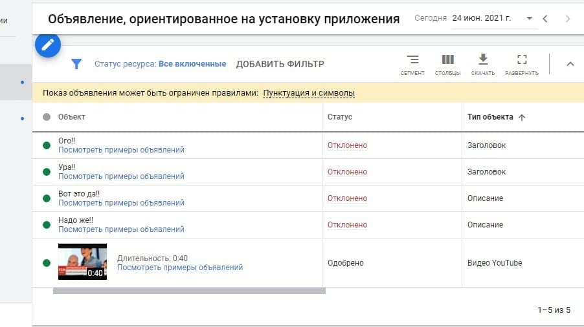
Task: Click the blue pencil edit button
Action: [x=48, y=45]
